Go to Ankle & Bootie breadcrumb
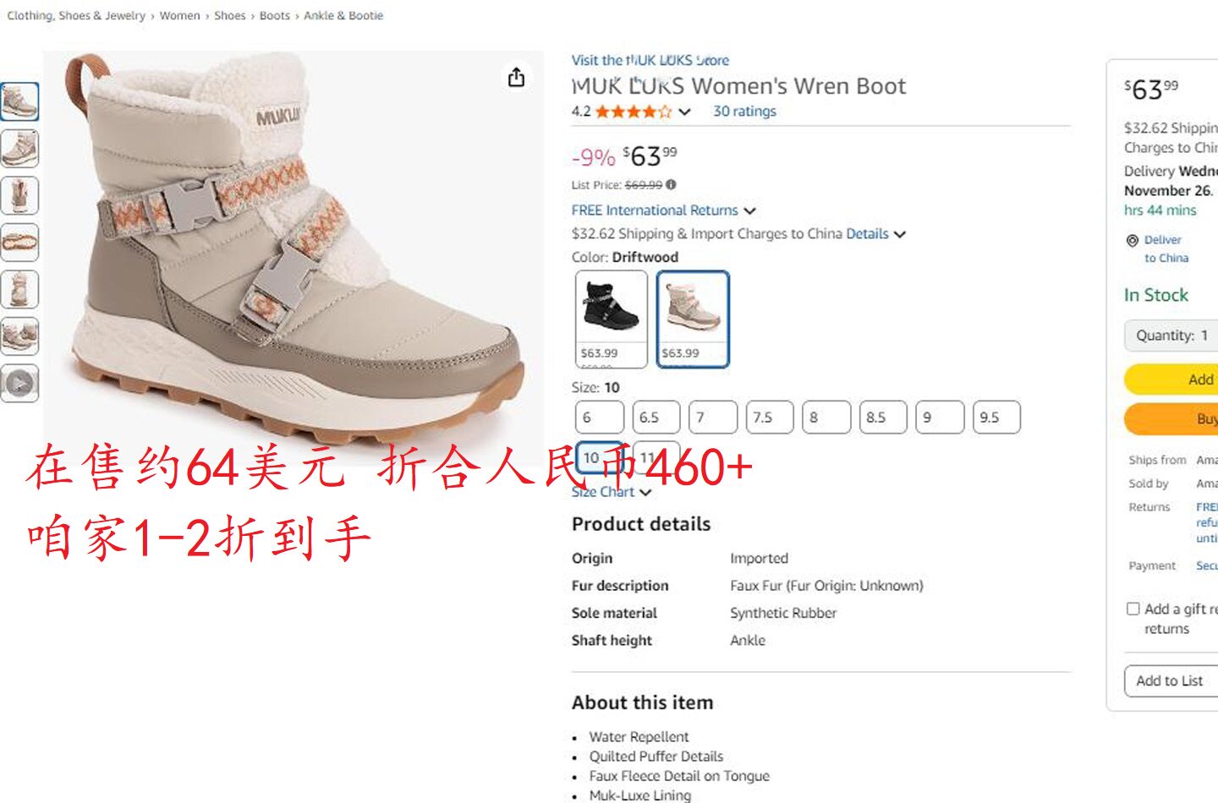The width and height of the screenshot is (1218, 803). coord(343,15)
